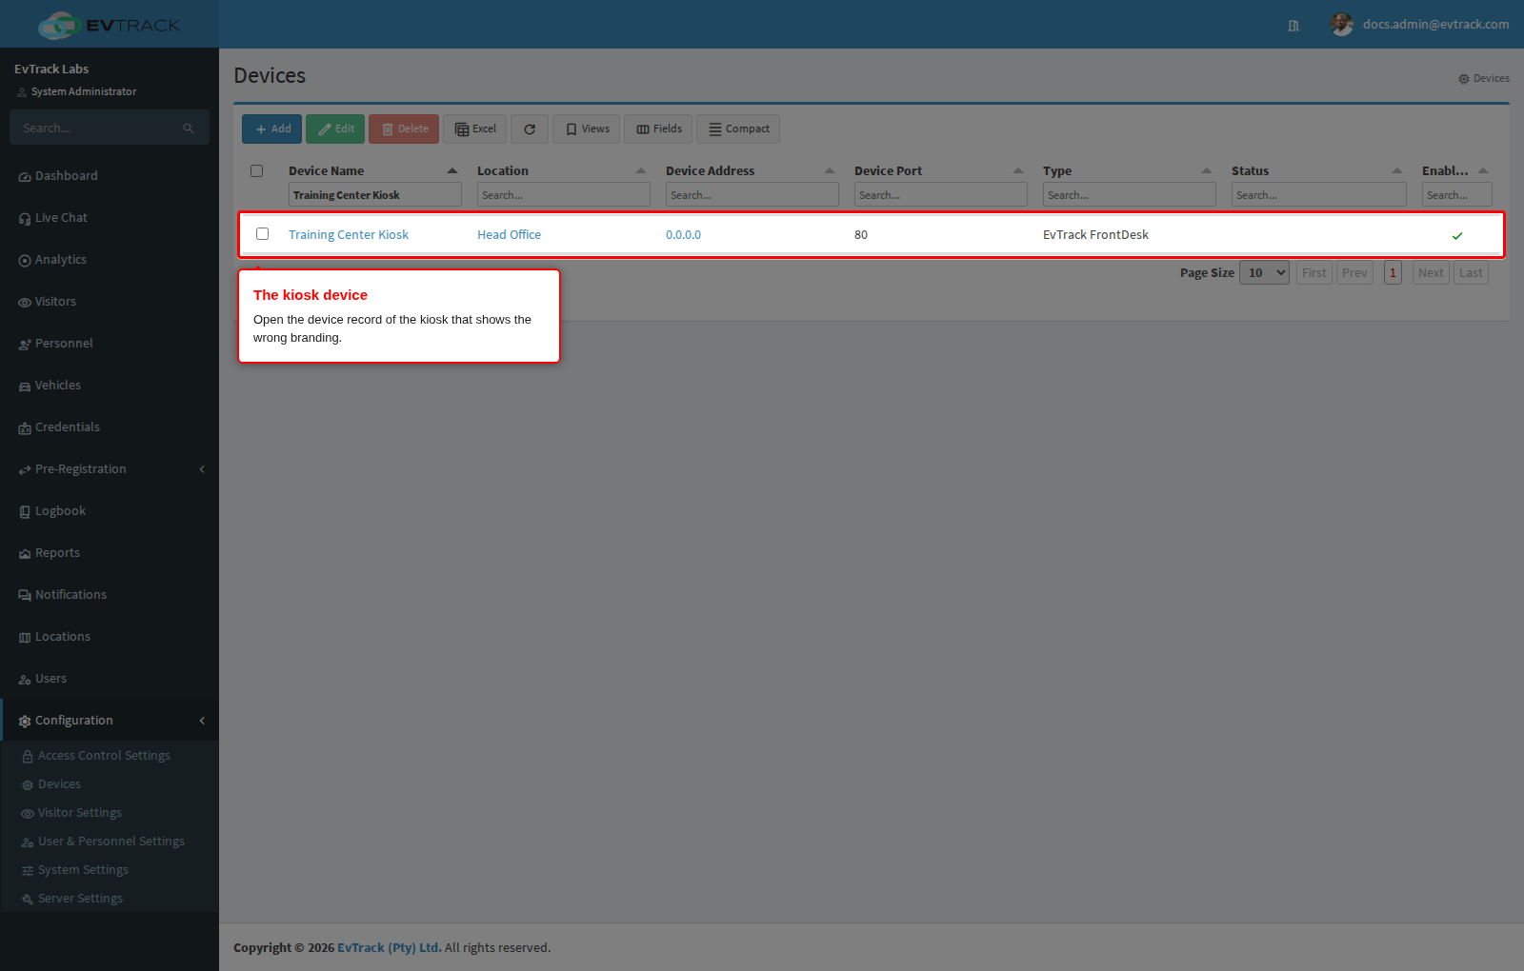Open the Head Office location link
Screen dimensions: 1524x971
[x=509, y=235]
